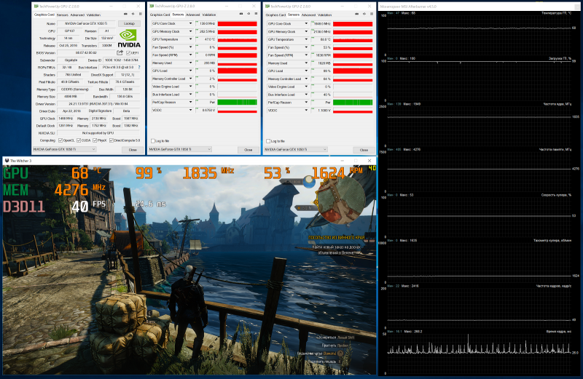The width and height of the screenshot is (583, 379).
Task: Toggle the UEFI checkbox
Action: (127, 53)
